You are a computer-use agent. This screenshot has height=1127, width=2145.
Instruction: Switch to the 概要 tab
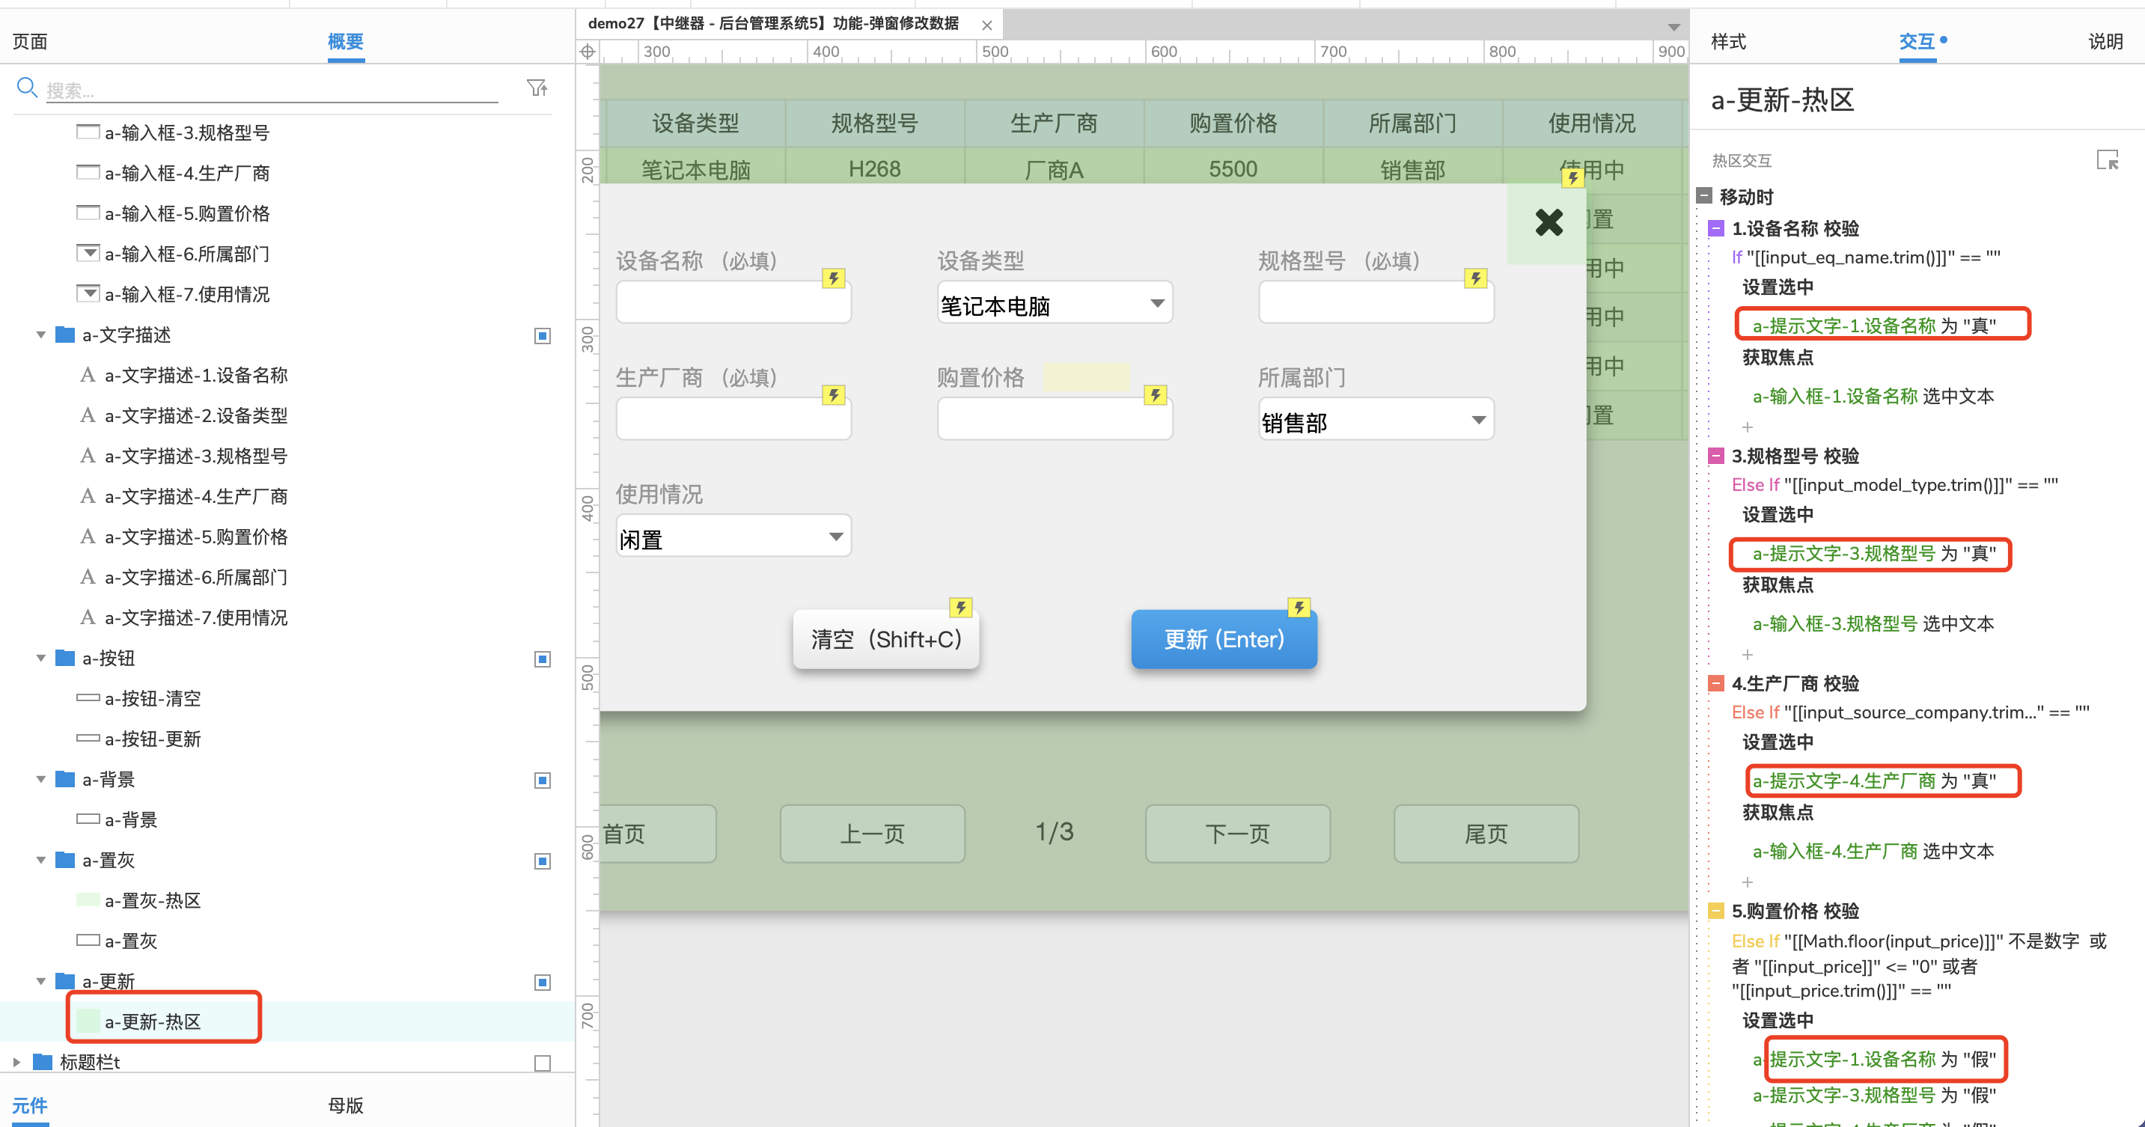[x=345, y=41]
